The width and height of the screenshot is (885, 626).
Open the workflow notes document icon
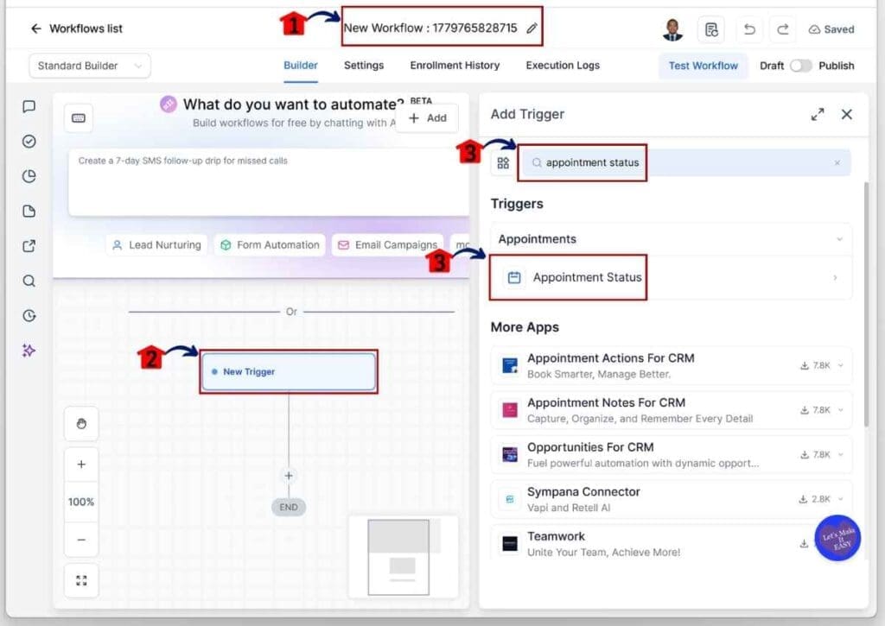click(711, 29)
